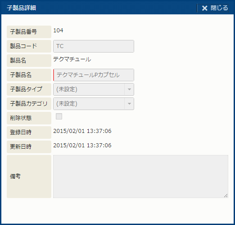Click the 子製品詳細 dialog title
The height and width of the screenshot is (225, 235).
(x=21, y=8)
